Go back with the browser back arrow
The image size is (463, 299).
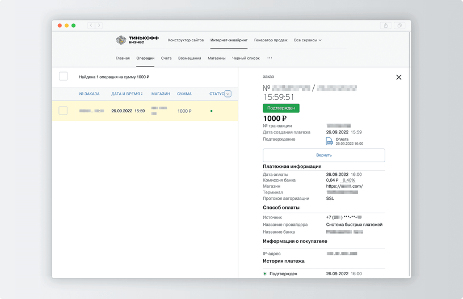point(91,26)
